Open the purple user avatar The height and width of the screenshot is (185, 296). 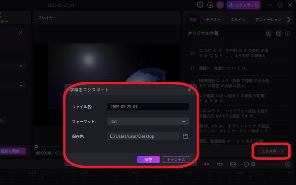[x=220, y=5]
